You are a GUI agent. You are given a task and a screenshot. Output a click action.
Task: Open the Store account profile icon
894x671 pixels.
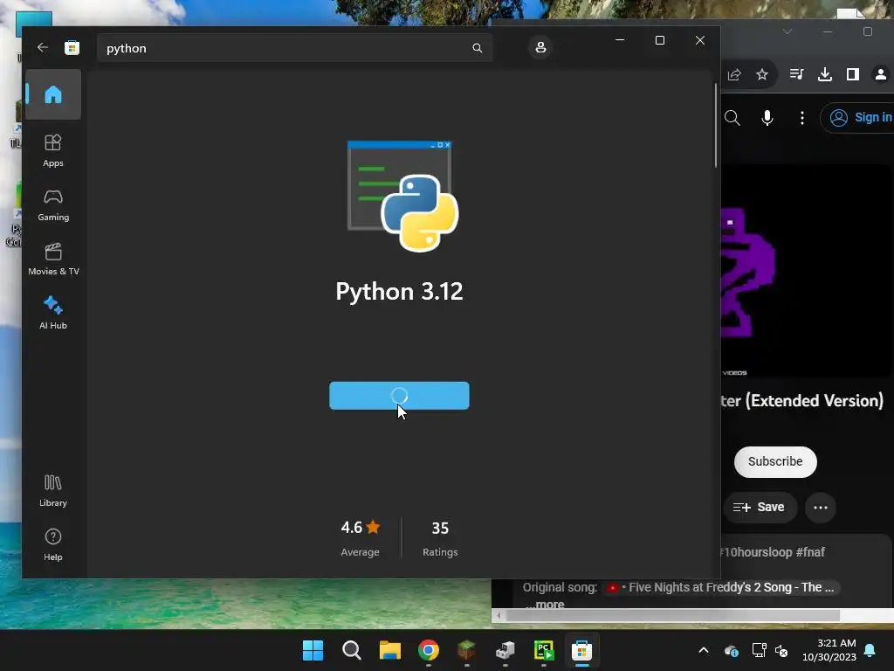pos(540,47)
